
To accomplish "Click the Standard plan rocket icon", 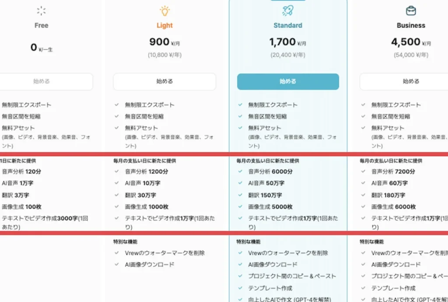I will pos(287,10).
